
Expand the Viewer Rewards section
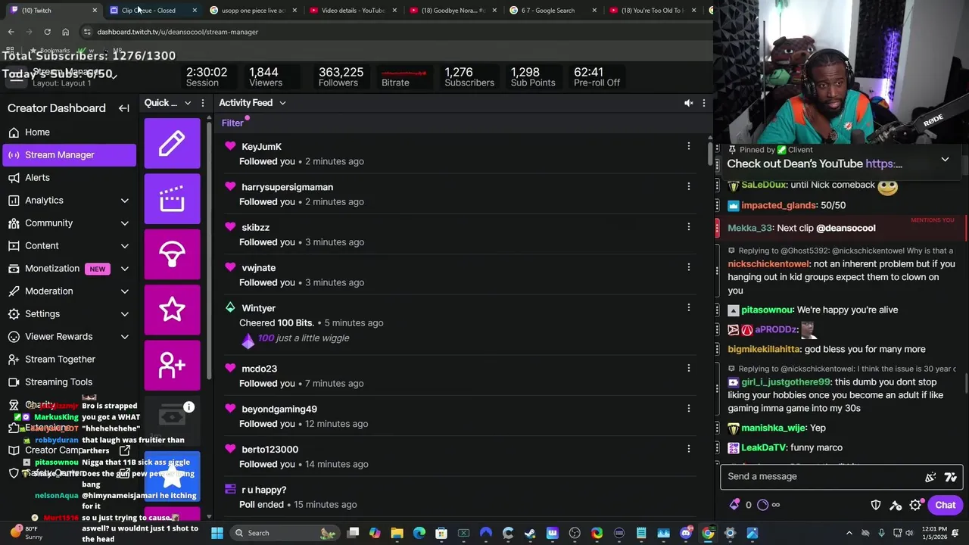tap(125, 337)
